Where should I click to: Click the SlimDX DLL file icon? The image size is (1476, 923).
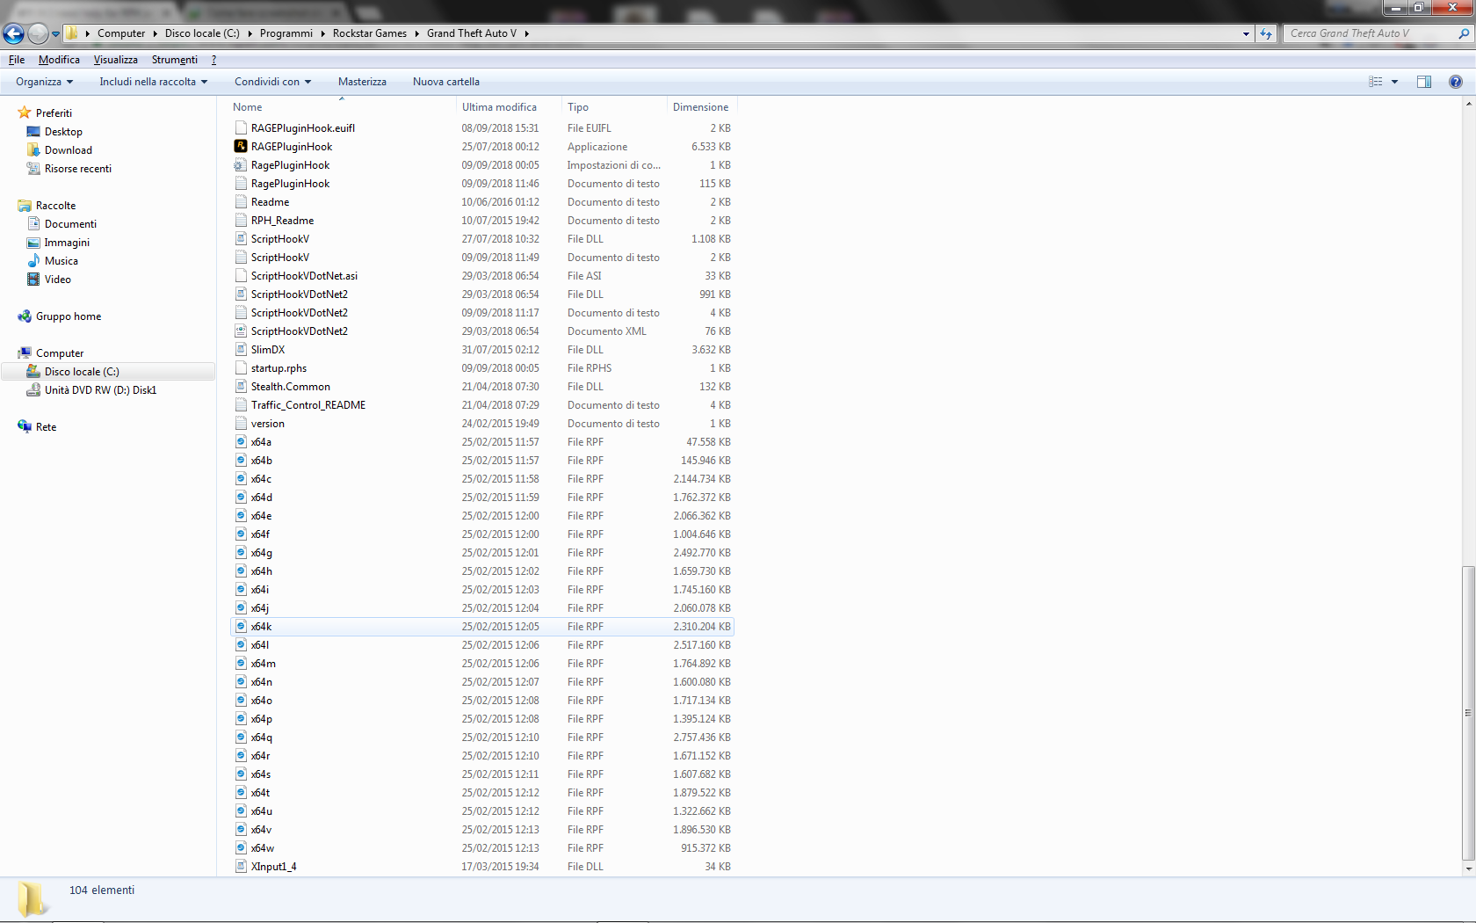pos(241,349)
